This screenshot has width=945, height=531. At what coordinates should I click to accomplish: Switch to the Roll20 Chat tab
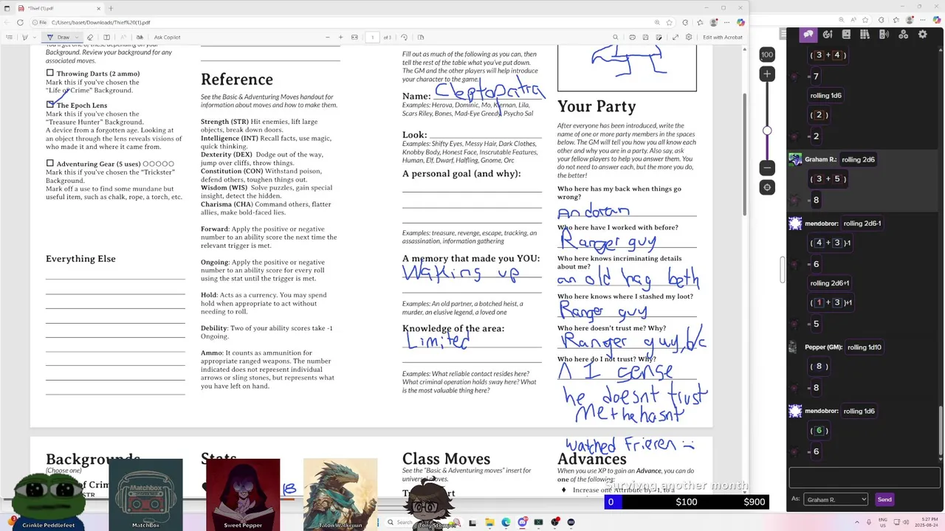pyautogui.click(x=808, y=34)
